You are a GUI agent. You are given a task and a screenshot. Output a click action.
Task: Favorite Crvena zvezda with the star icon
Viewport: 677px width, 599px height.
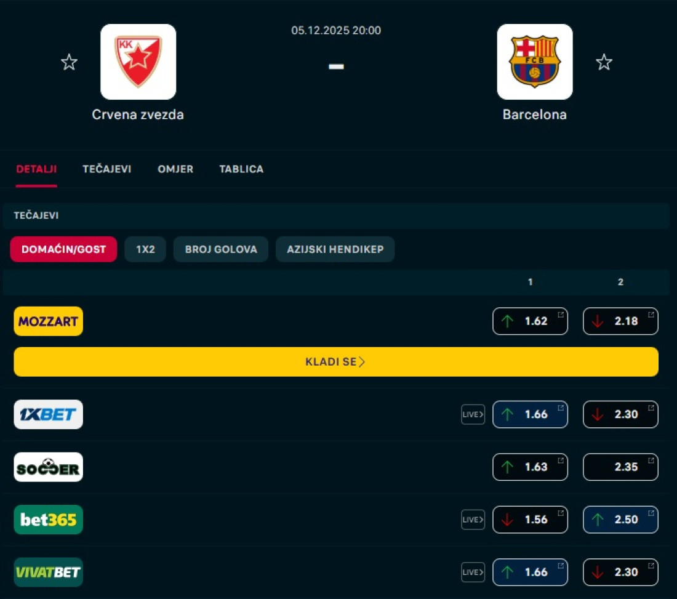pyautogui.click(x=69, y=62)
